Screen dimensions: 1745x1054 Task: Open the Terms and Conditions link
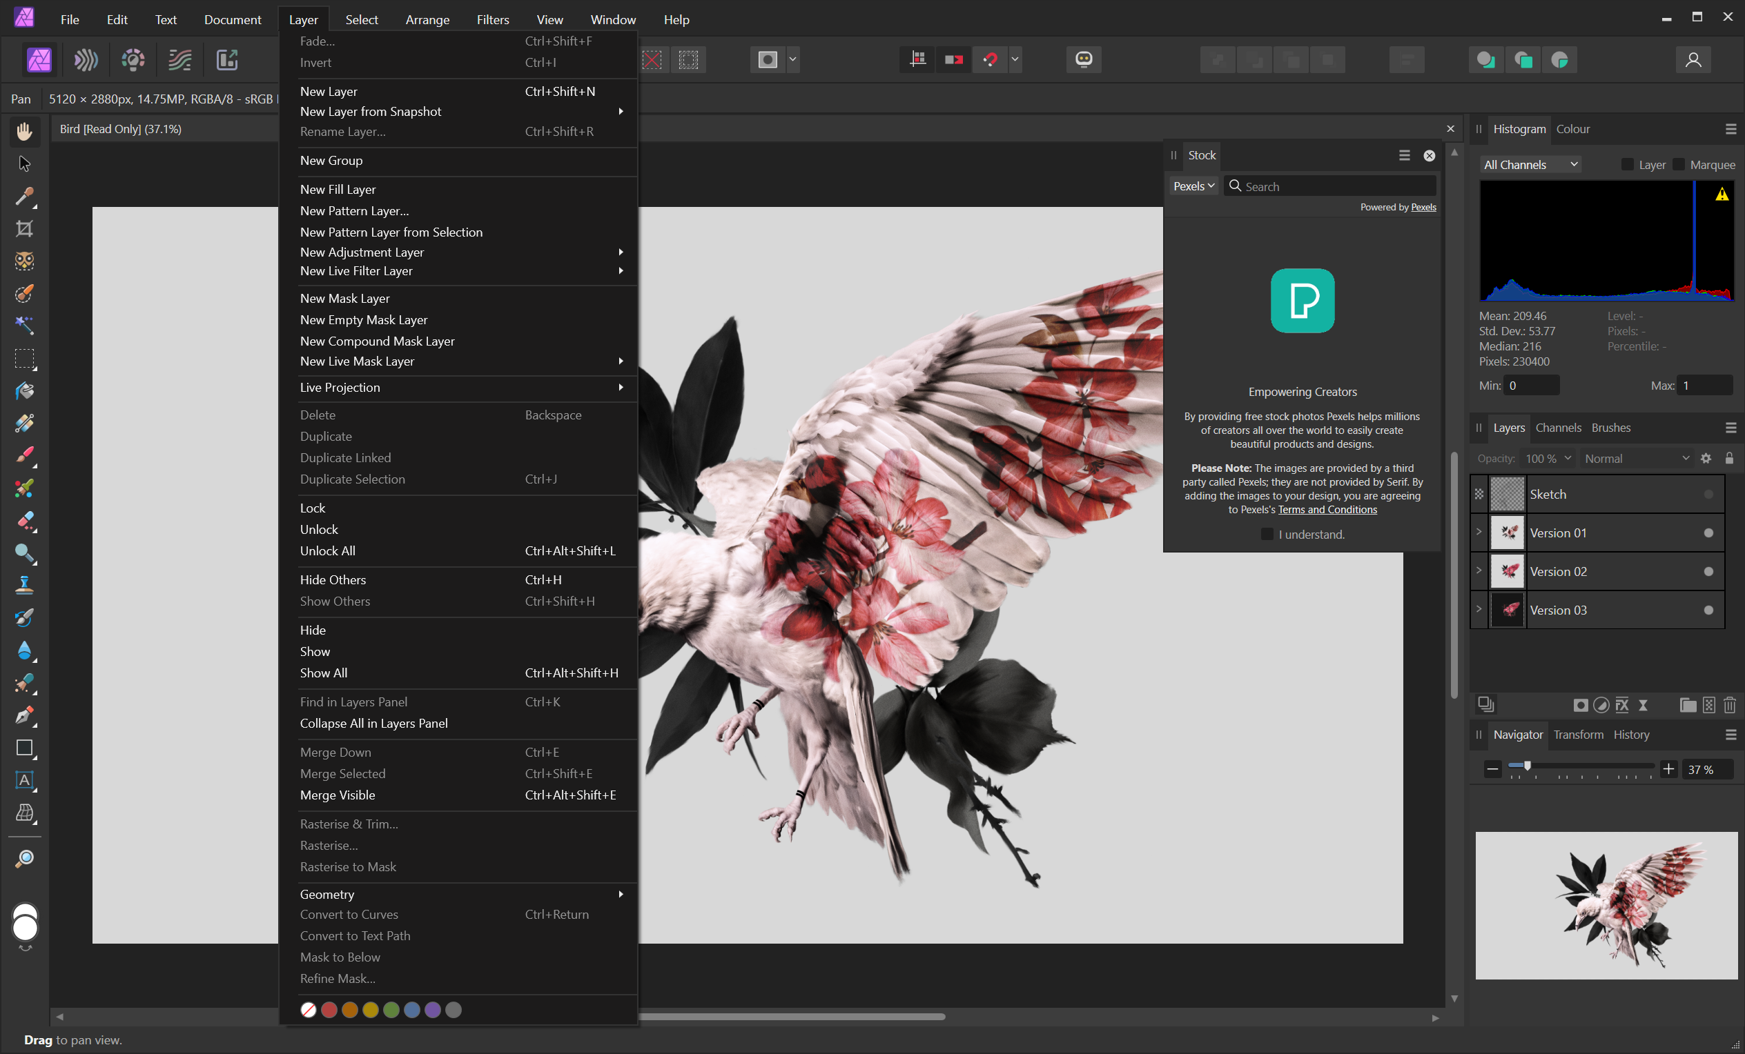pyautogui.click(x=1327, y=510)
